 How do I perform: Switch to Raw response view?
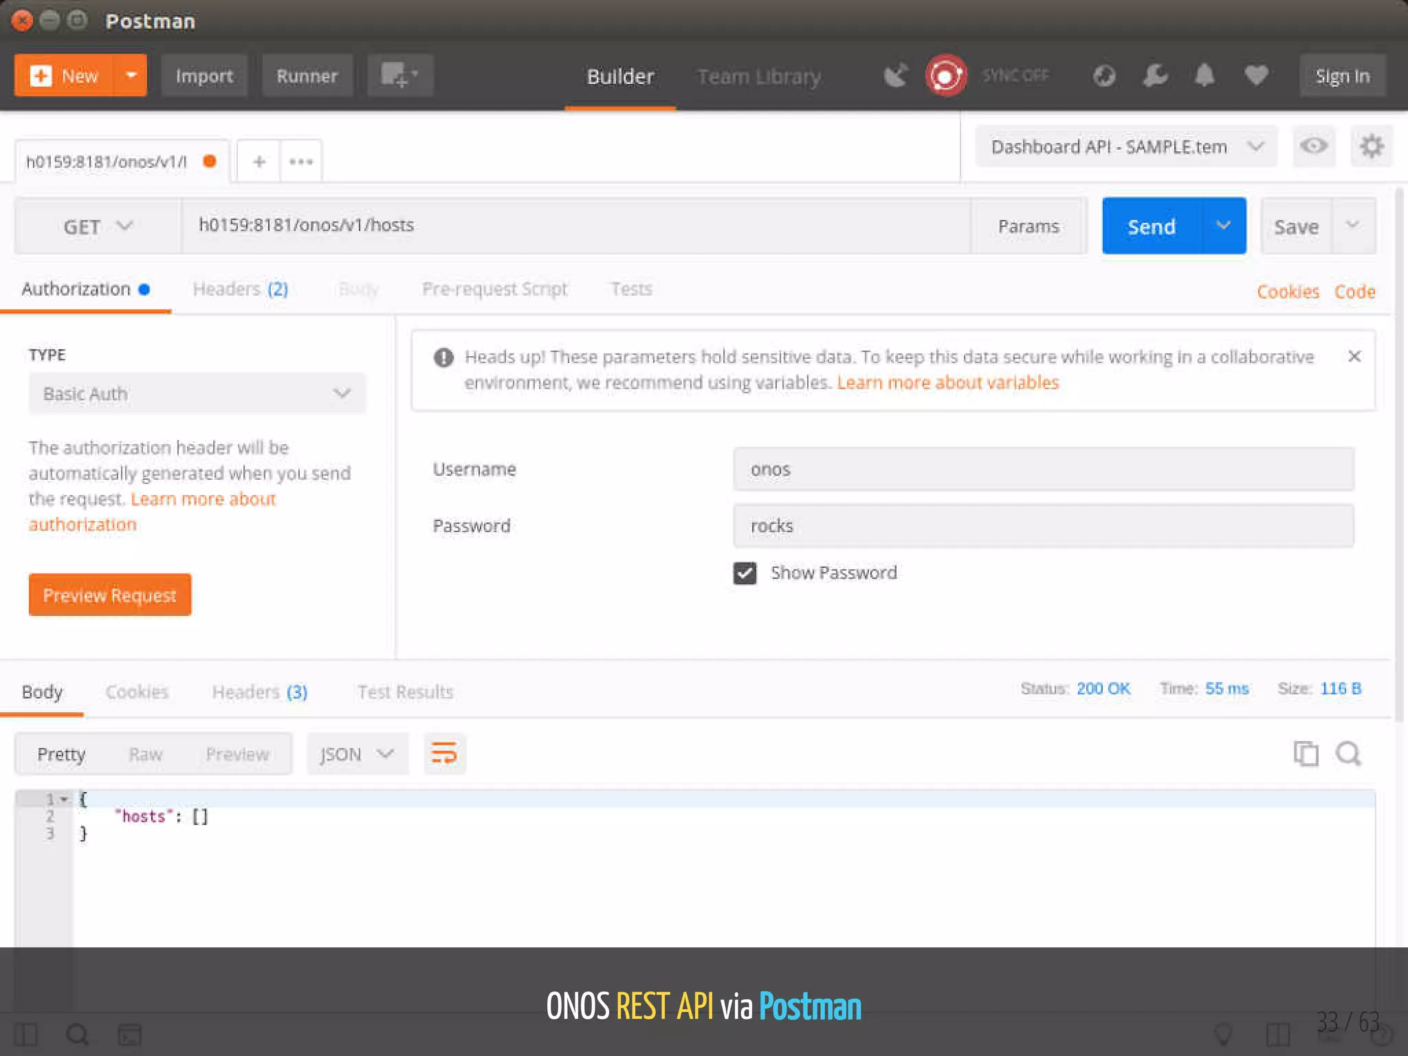(x=146, y=754)
